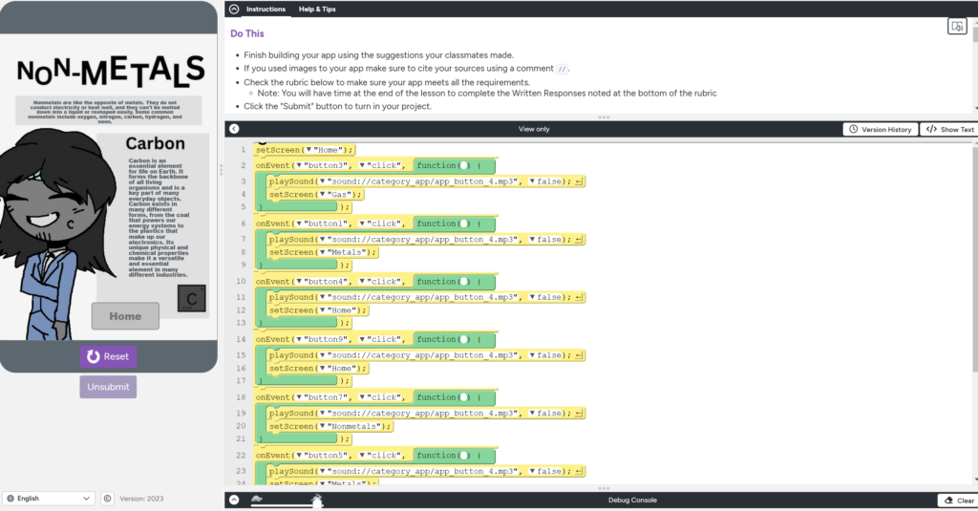Switch to the Help & Tips tab
The width and height of the screenshot is (978, 511).
click(x=317, y=10)
